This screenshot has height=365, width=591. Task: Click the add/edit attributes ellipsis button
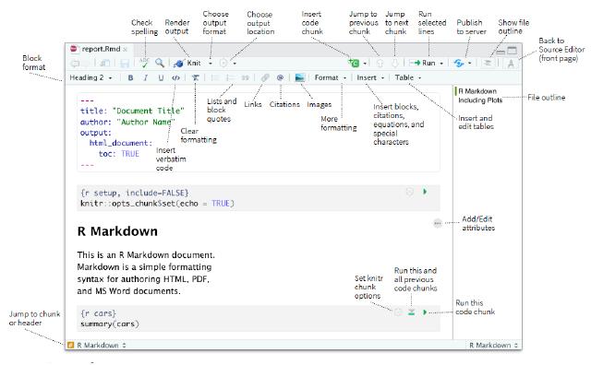[x=437, y=223]
